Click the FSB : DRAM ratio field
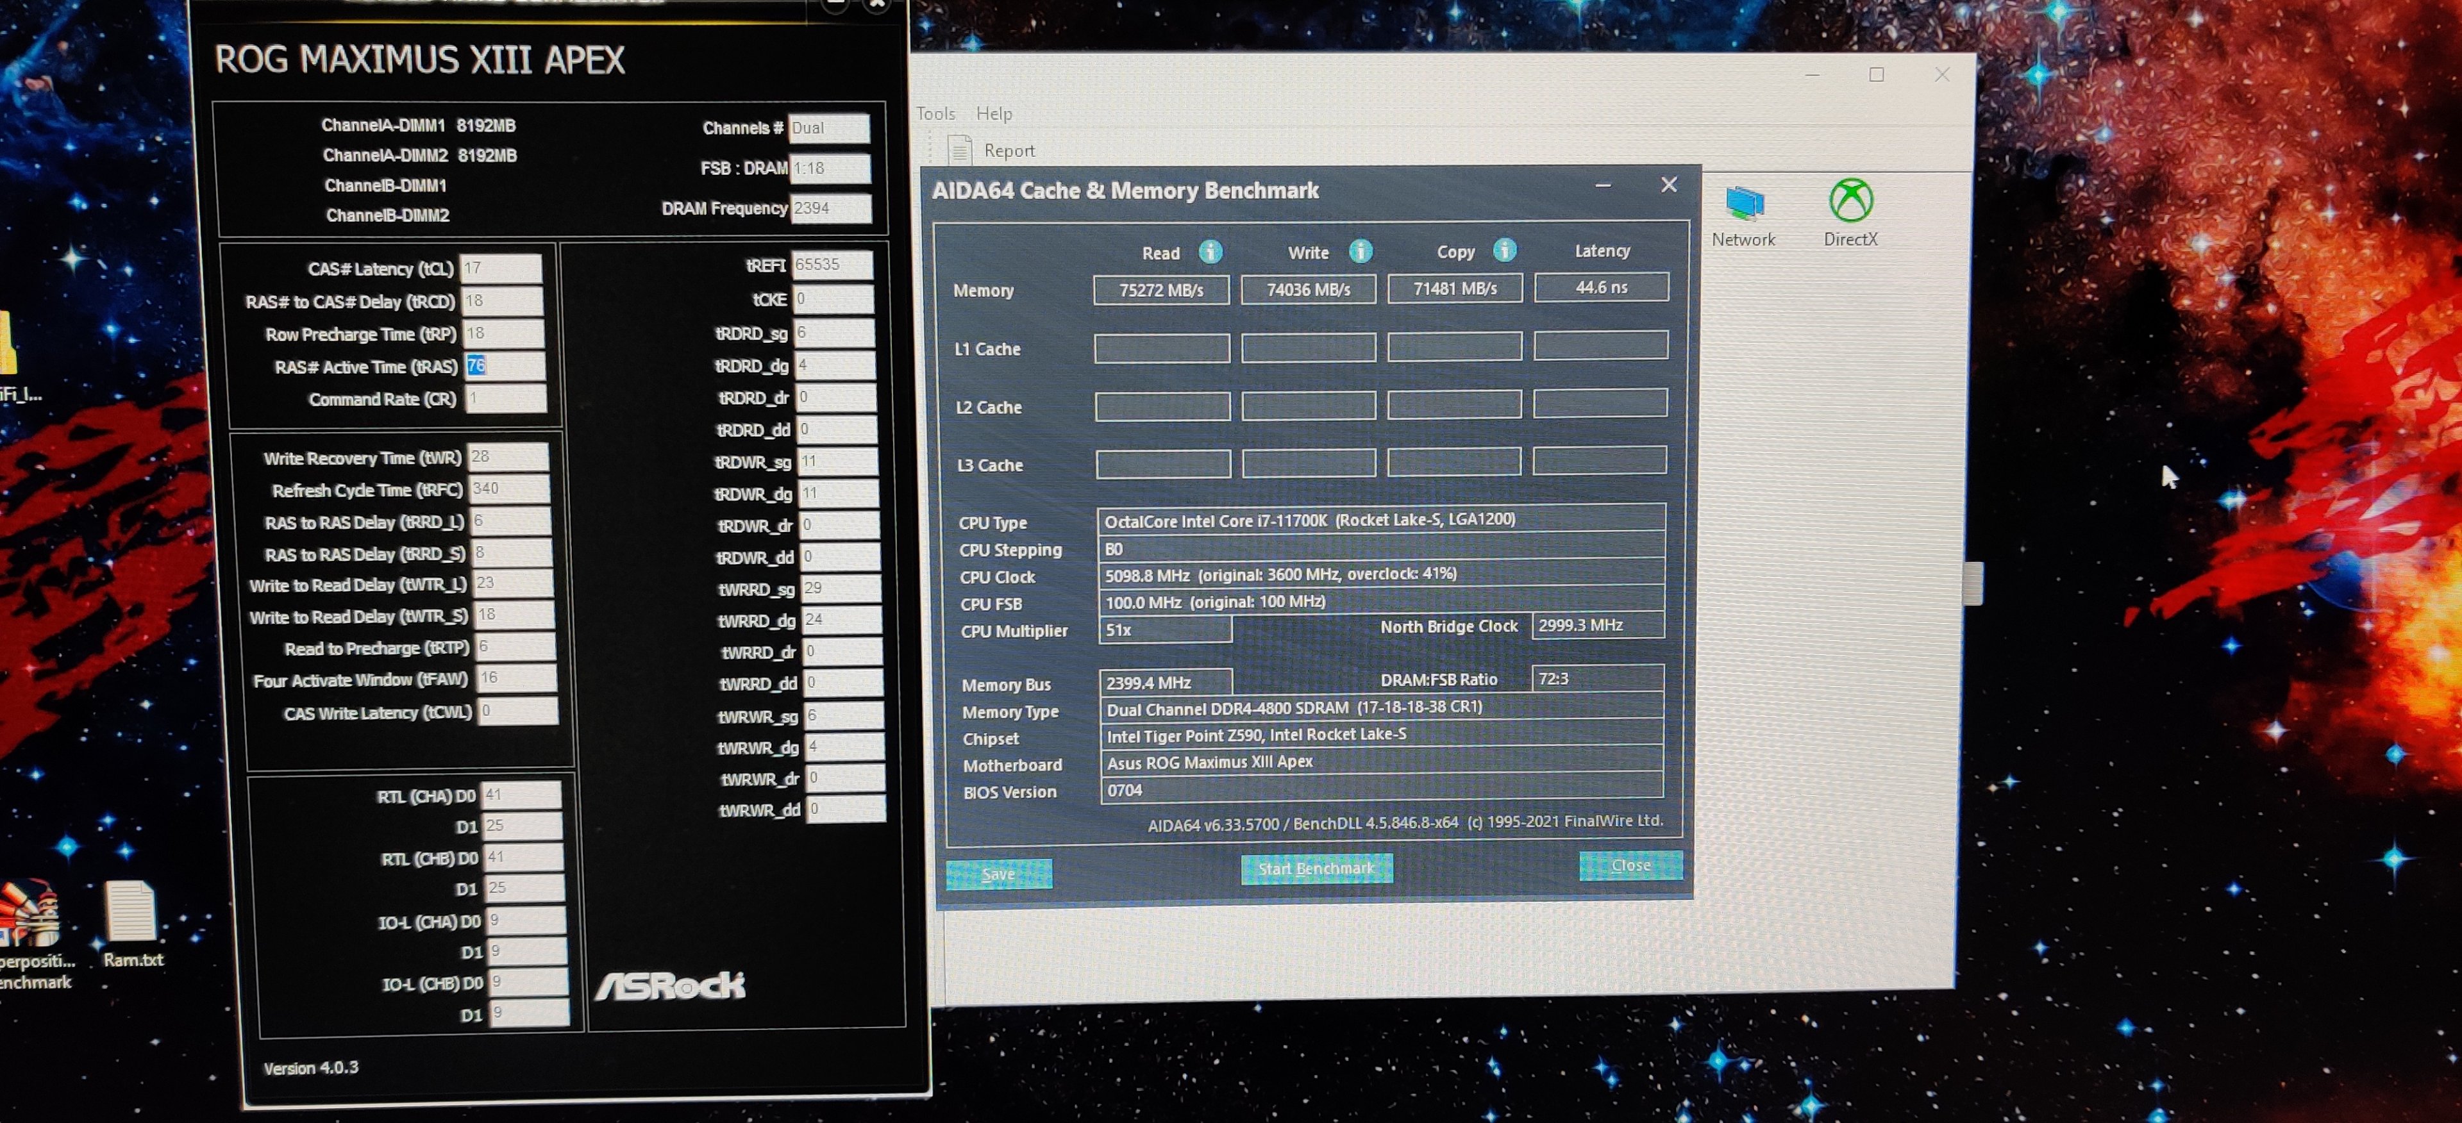 (x=830, y=168)
